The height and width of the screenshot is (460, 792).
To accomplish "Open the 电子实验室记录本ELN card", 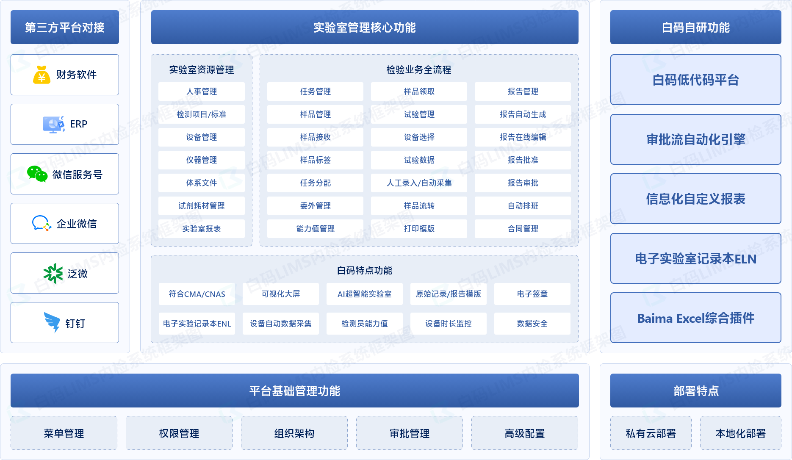I will 696,258.
